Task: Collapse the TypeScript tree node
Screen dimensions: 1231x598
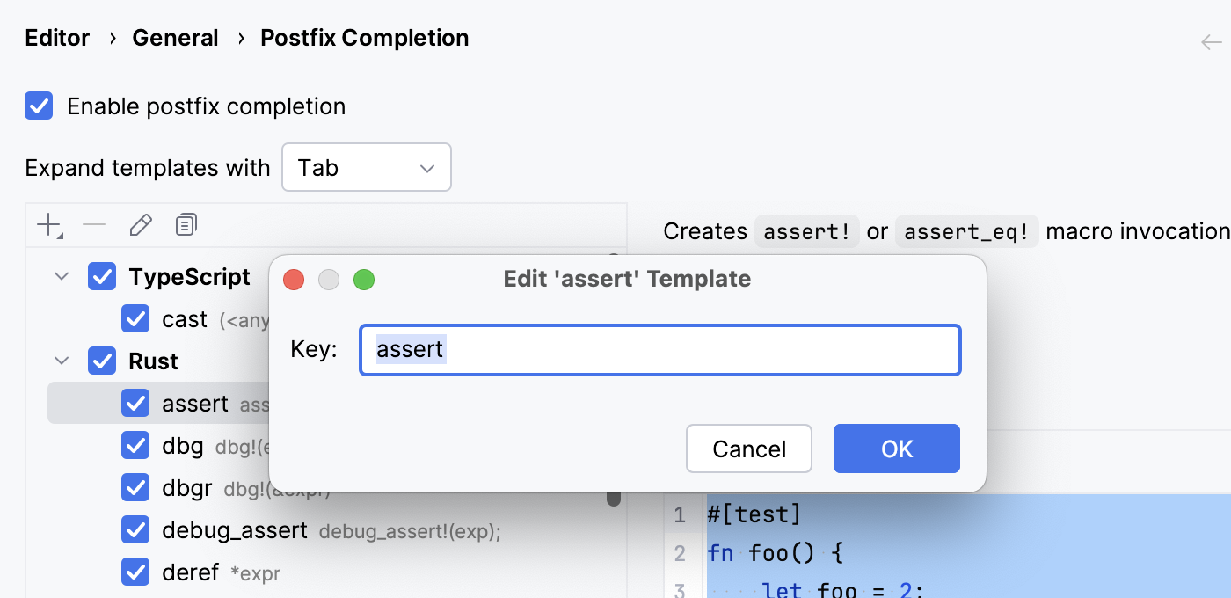Action: [x=61, y=275]
